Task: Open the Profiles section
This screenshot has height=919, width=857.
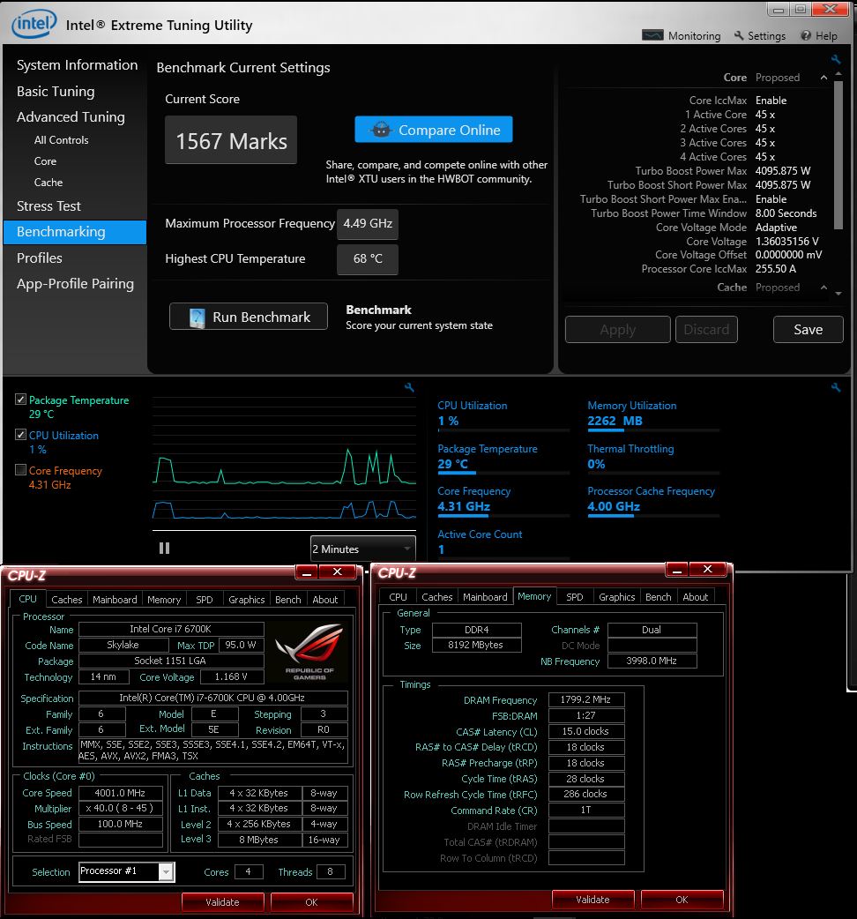Action: [40, 258]
